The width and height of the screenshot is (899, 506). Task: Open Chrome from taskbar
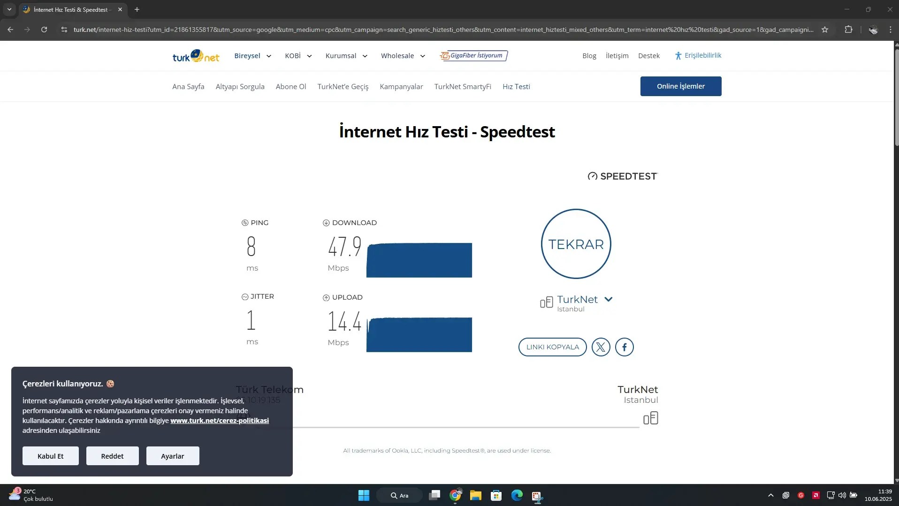coord(455,495)
